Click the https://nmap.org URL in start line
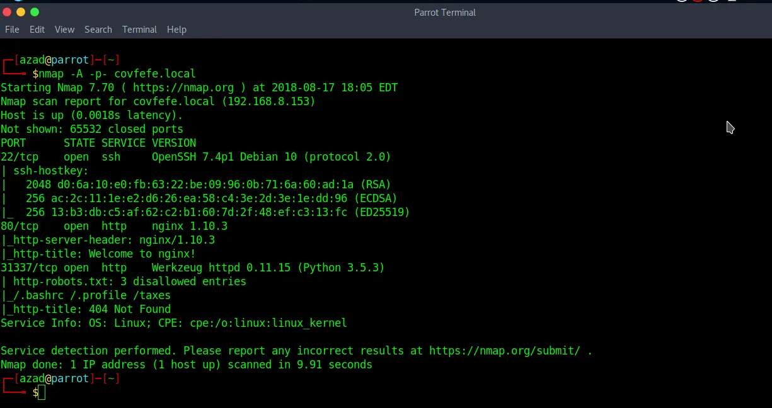Image resolution: width=772 pixels, height=408 pixels. coord(183,88)
